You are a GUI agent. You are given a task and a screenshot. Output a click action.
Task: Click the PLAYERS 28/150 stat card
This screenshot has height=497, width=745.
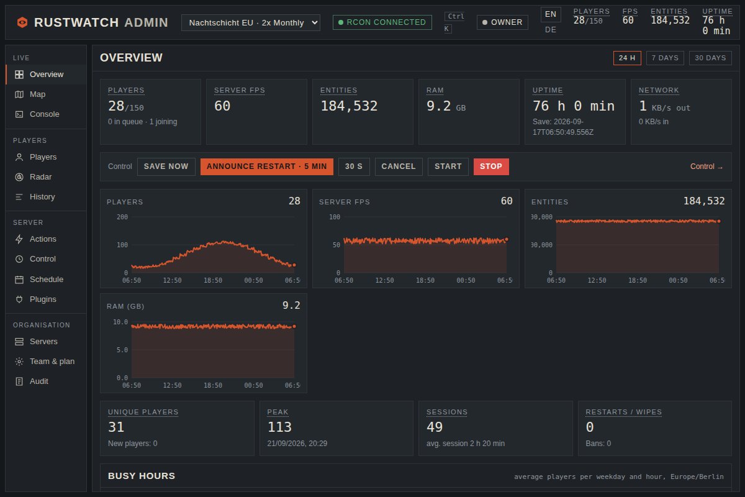[x=150, y=111]
